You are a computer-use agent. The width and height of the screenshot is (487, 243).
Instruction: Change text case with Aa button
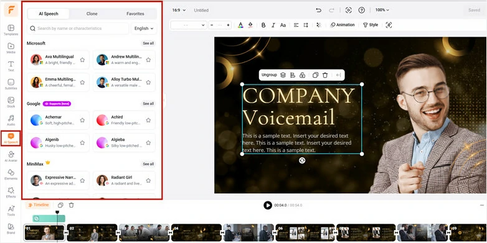(283, 25)
